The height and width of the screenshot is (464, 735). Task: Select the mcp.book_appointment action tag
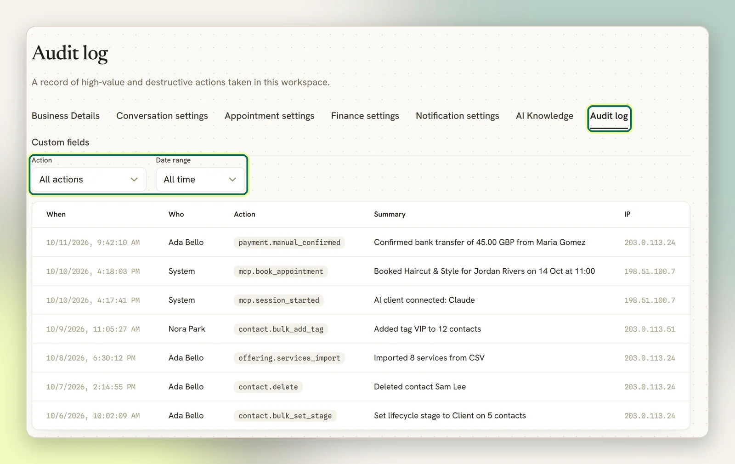281,272
